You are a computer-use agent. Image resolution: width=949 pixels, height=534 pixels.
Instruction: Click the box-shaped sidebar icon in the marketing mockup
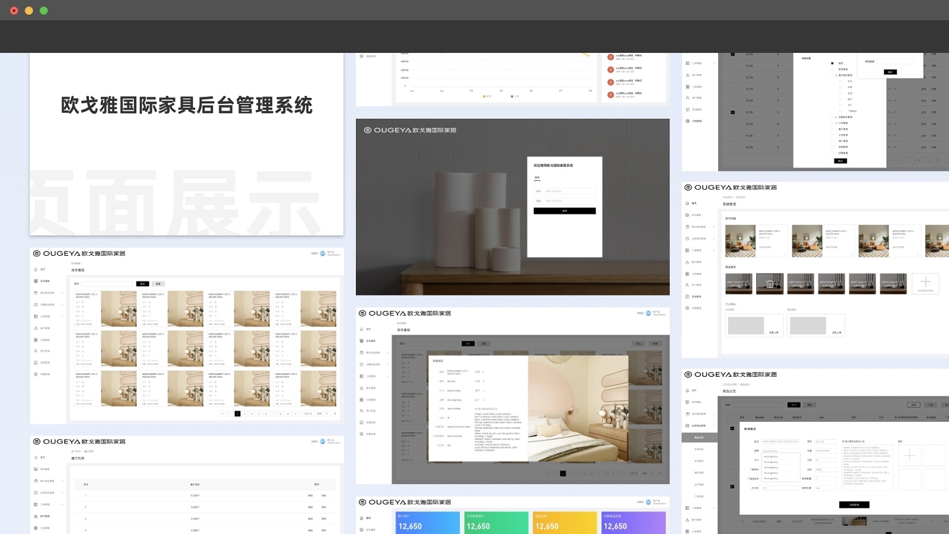point(687,227)
